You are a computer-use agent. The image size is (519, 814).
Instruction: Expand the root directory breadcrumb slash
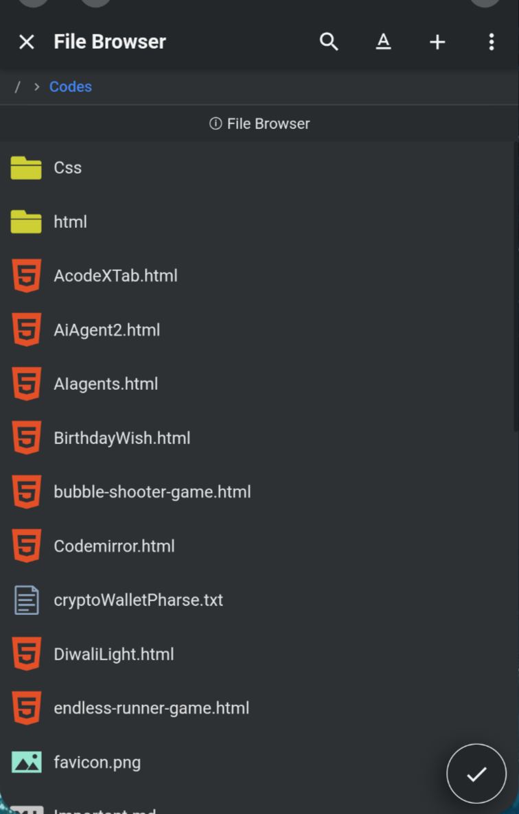pyautogui.click(x=17, y=86)
